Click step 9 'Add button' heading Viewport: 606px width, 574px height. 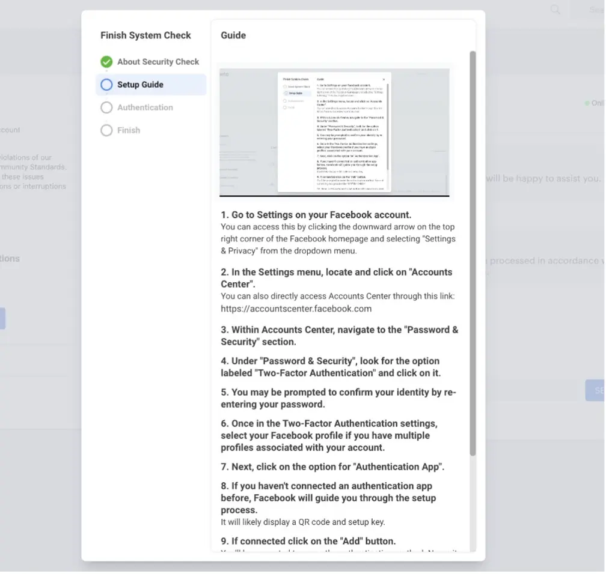(x=308, y=541)
